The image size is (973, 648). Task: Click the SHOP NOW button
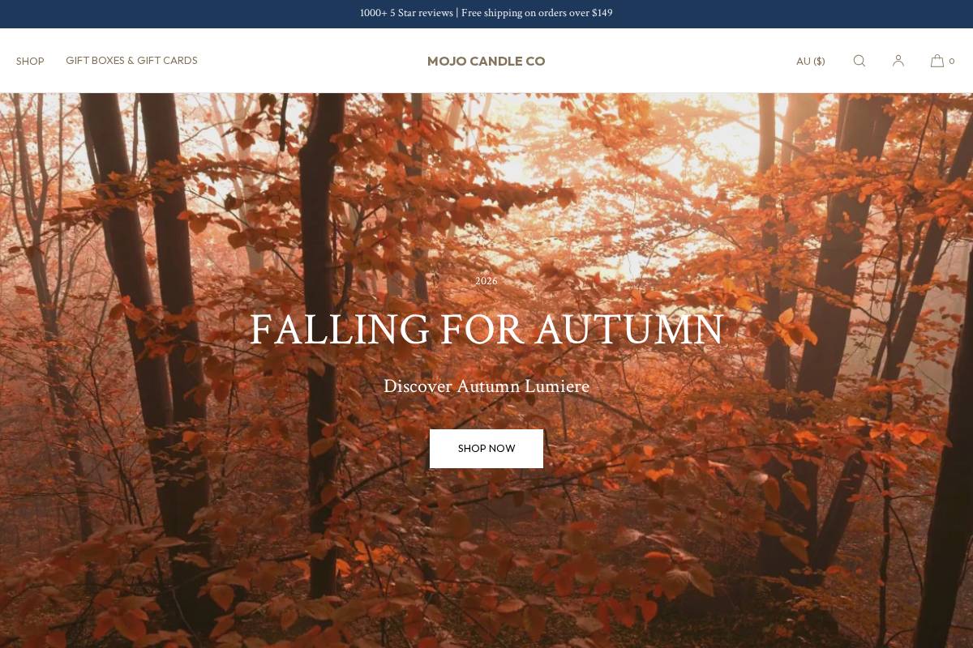click(x=486, y=449)
